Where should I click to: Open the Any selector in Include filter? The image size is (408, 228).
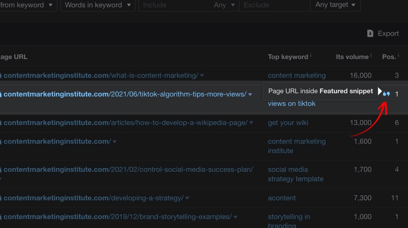pos(224,5)
